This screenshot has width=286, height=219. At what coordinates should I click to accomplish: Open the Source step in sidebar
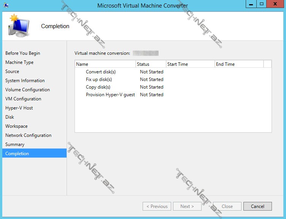[12, 71]
